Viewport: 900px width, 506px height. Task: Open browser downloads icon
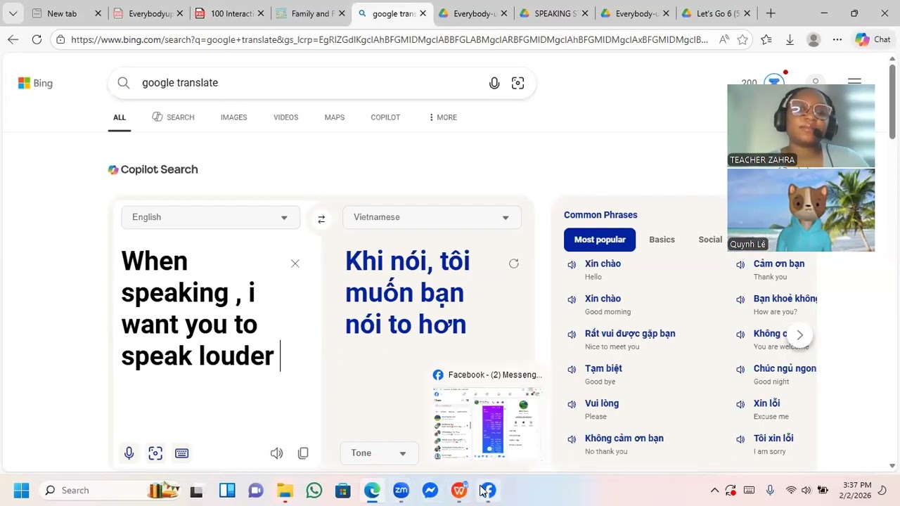[x=790, y=40]
